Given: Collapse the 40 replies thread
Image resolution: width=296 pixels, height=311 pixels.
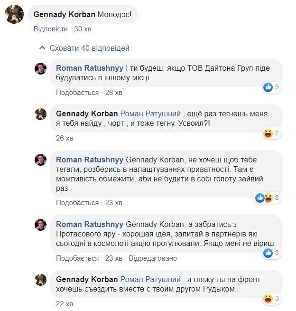Looking at the screenshot, I should point(89,48).
